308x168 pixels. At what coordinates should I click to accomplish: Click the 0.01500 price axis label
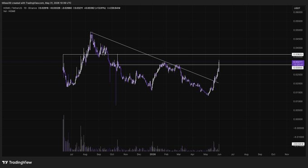[298, 93]
